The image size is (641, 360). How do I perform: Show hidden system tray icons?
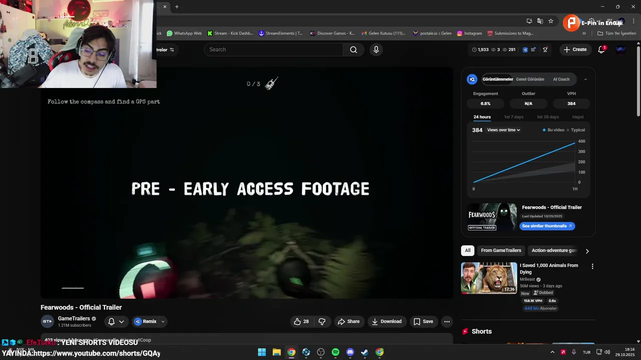pos(553,352)
